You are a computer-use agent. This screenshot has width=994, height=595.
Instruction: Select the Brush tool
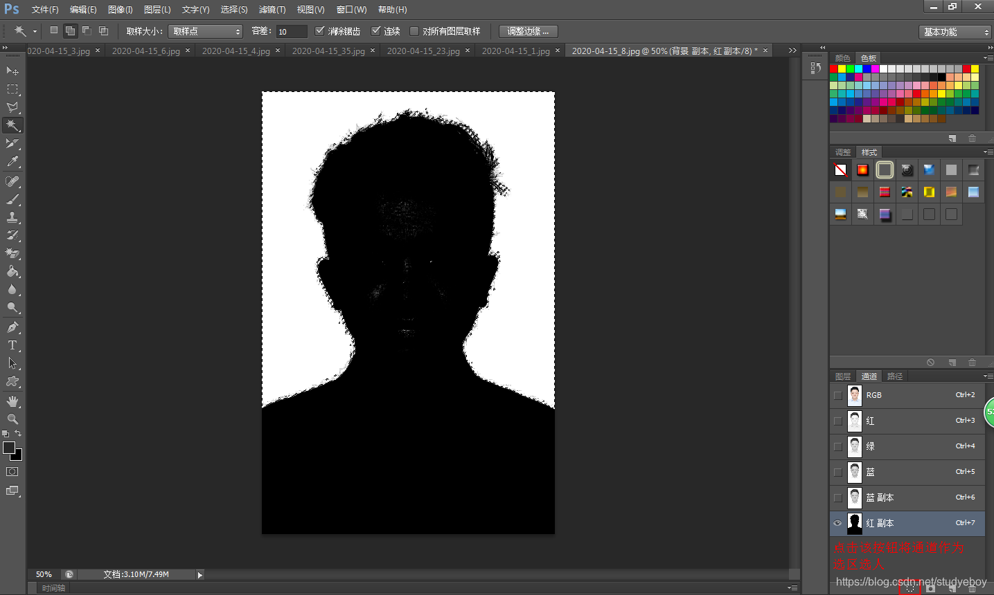click(x=12, y=199)
